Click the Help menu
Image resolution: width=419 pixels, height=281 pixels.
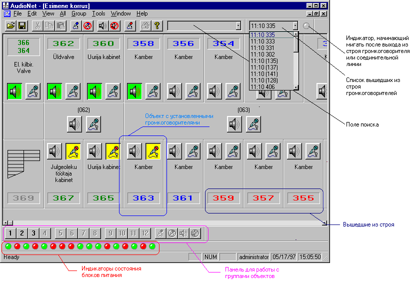click(x=142, y=13)
